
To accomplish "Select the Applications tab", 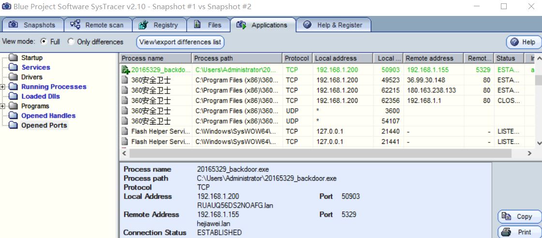I will click(x=263, y=25).
